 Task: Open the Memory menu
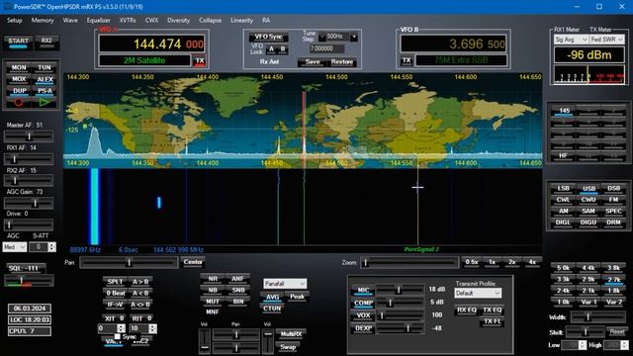pyautogui.click(x=43, y=20)
